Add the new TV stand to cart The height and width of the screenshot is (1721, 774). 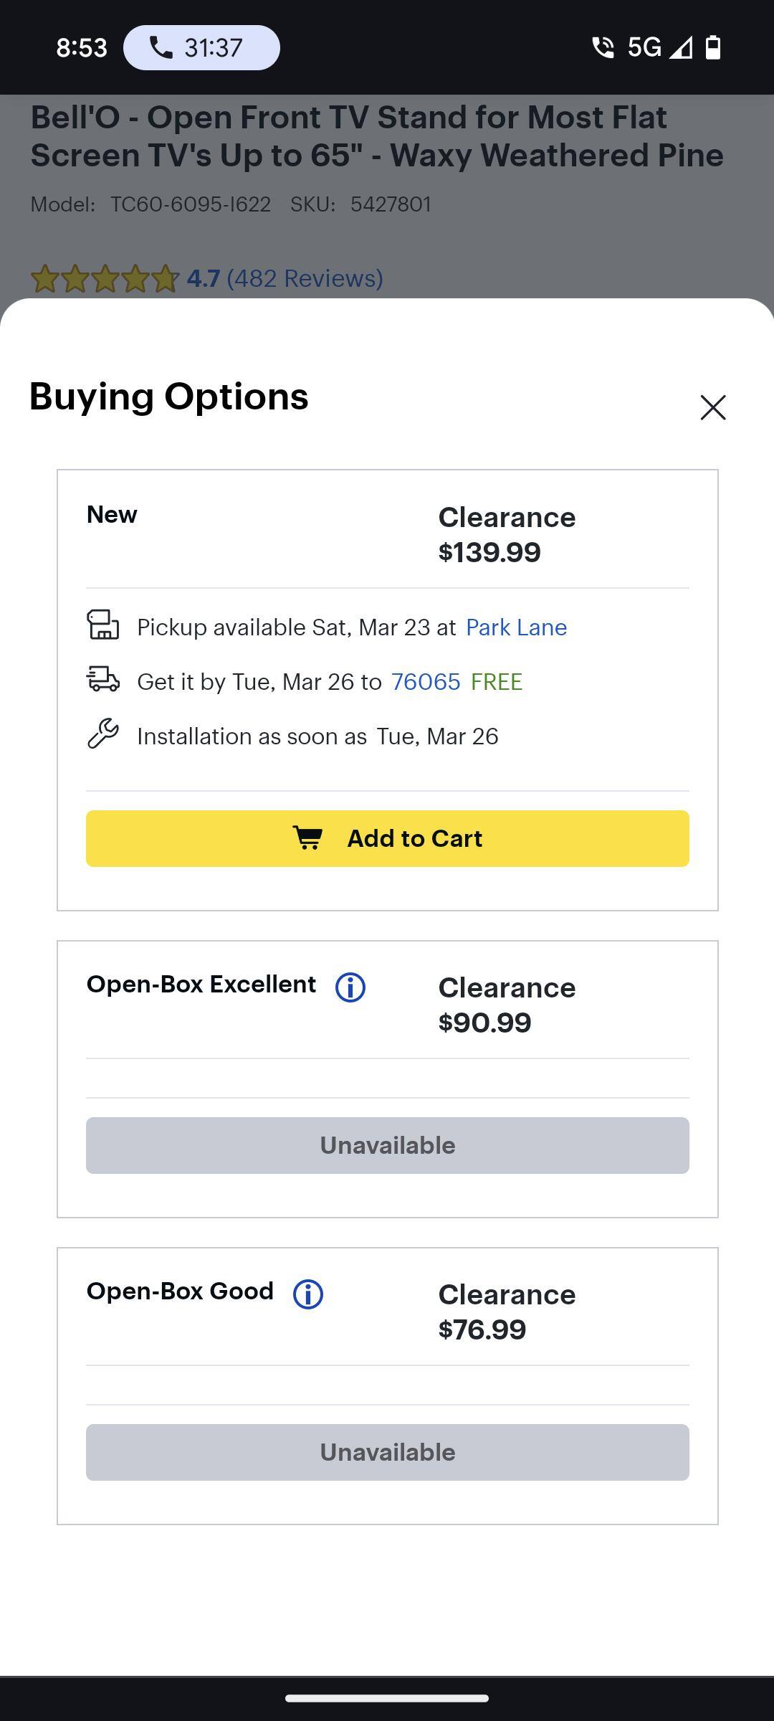tap(388, 838)
